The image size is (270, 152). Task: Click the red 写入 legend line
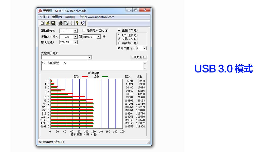point(85,77)
